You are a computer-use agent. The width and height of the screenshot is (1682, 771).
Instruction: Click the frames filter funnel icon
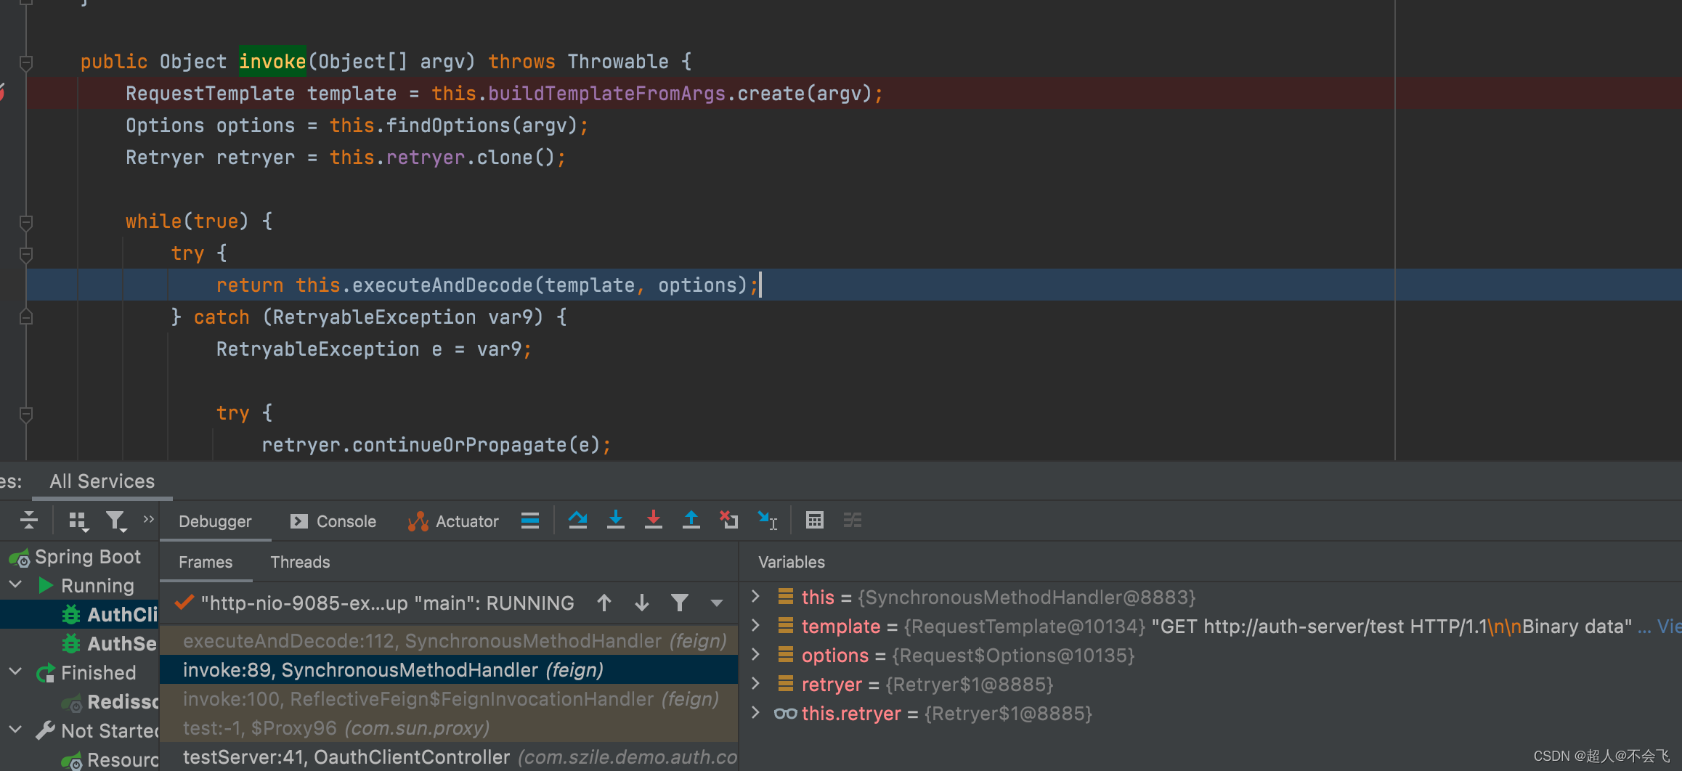click(680, 603)
